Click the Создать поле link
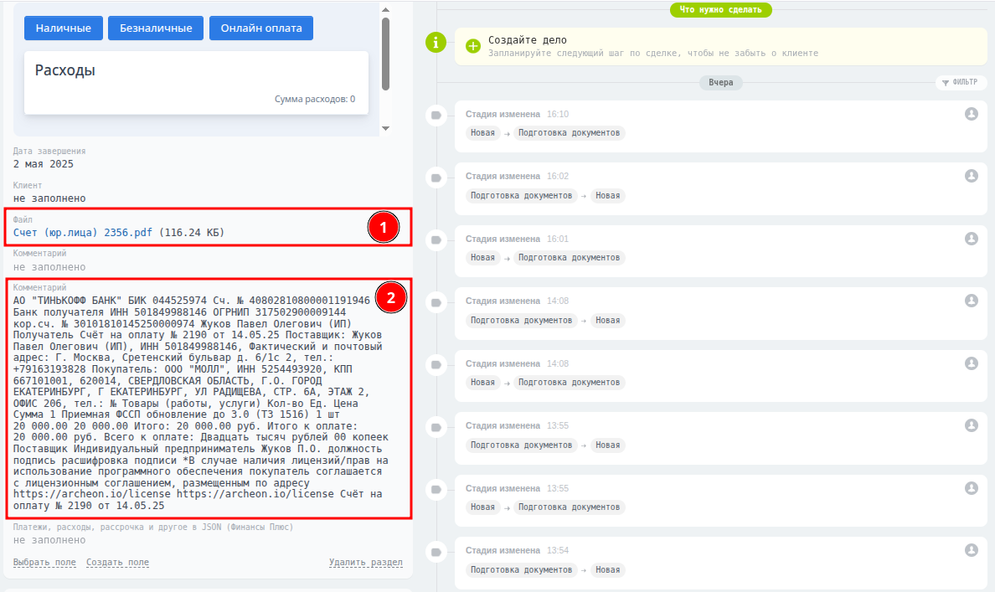This screenshot has height=592, width=995. (117, 562)
